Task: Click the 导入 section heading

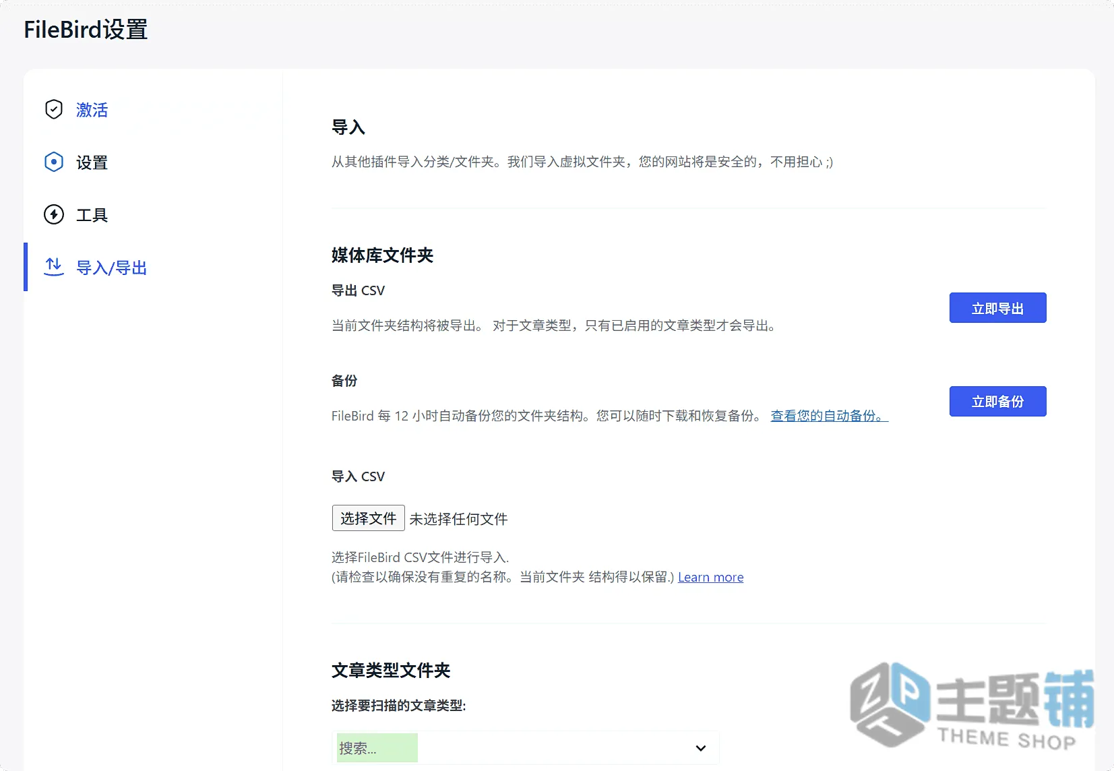Action: 348,127
